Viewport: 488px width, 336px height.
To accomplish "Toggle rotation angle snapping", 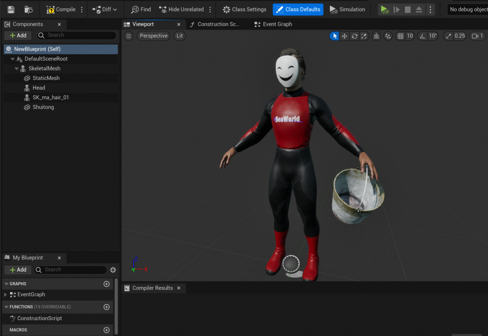I will (422, 36).
